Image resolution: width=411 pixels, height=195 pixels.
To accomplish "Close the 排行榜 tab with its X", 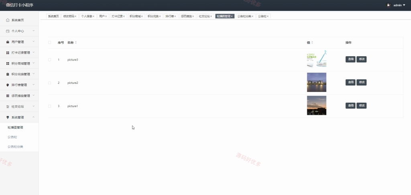I will coord(175,16).
